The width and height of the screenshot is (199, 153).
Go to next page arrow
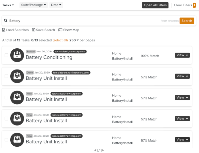(104, 150)
